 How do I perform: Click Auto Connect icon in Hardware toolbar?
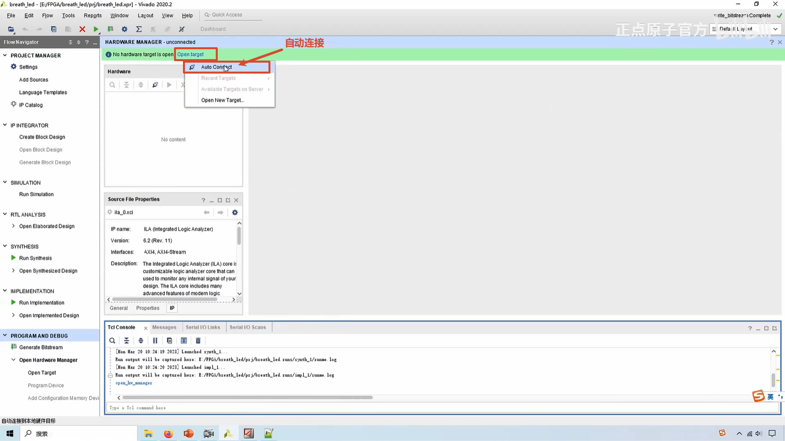(155, 85)
